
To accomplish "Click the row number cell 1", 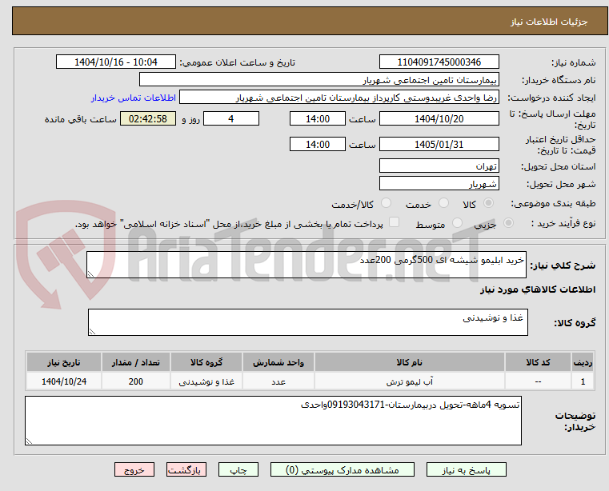I will (583, 382).
